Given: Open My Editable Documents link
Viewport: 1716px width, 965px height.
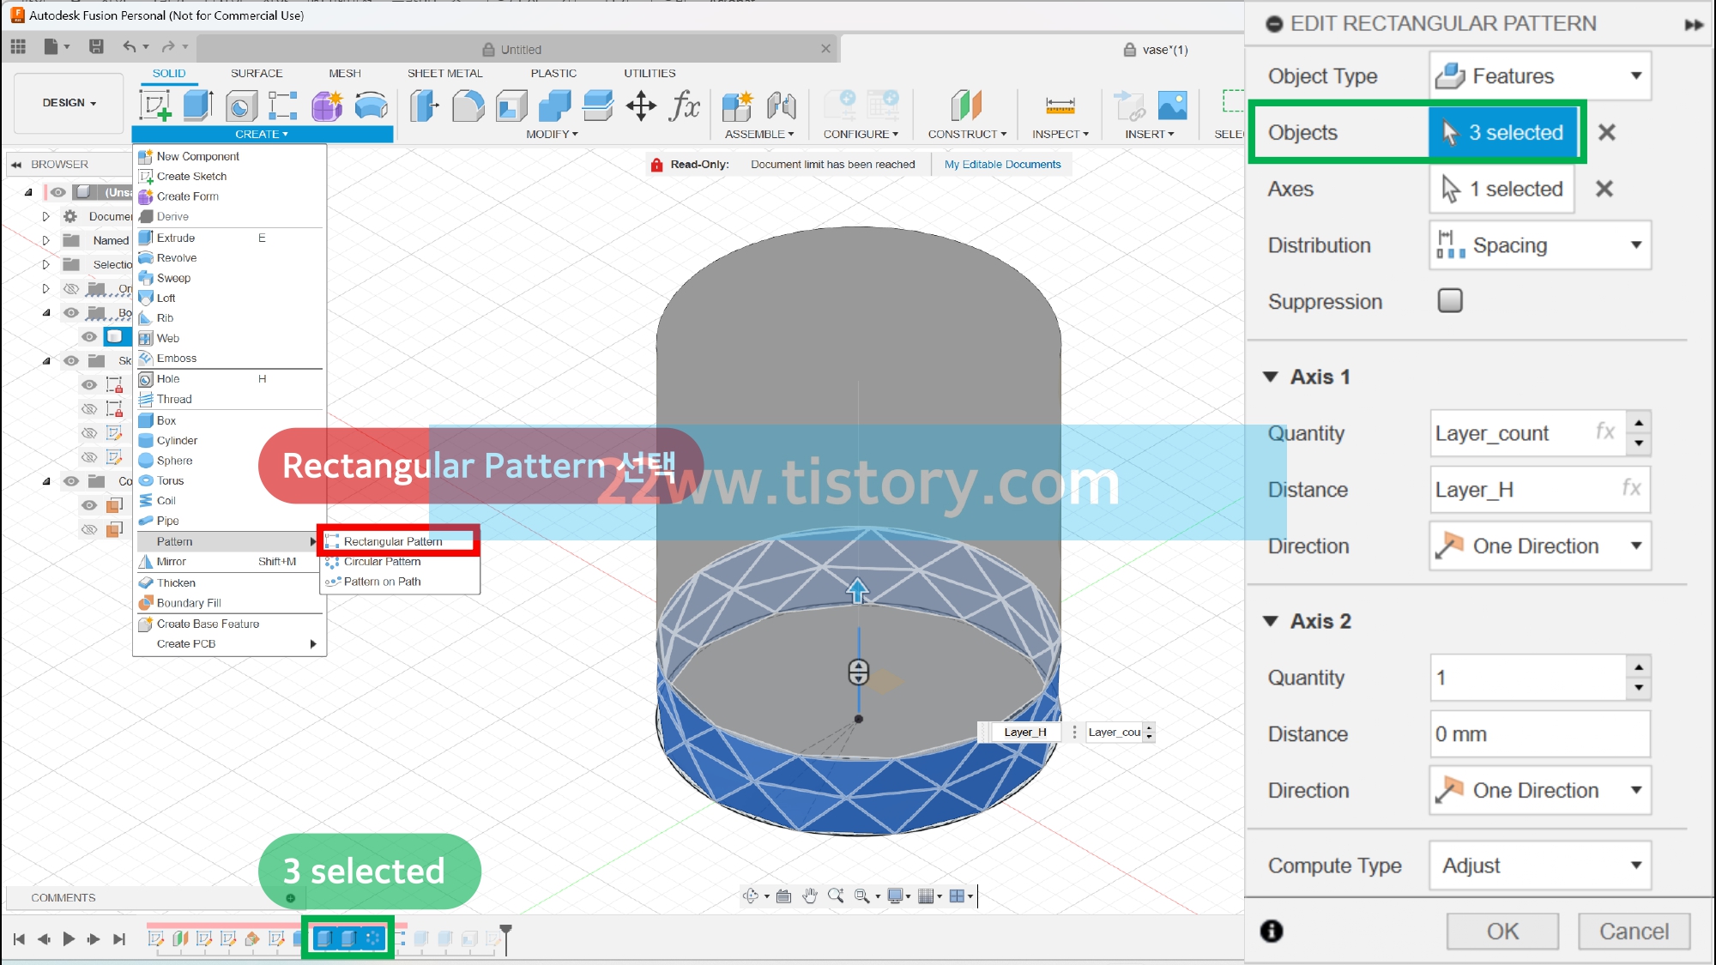Looking at the screenshot, I should (1002, 164).
